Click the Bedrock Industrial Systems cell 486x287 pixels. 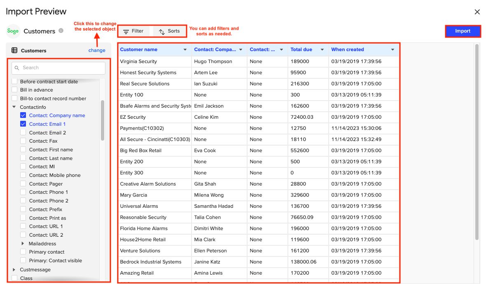[x=155, y=262]
